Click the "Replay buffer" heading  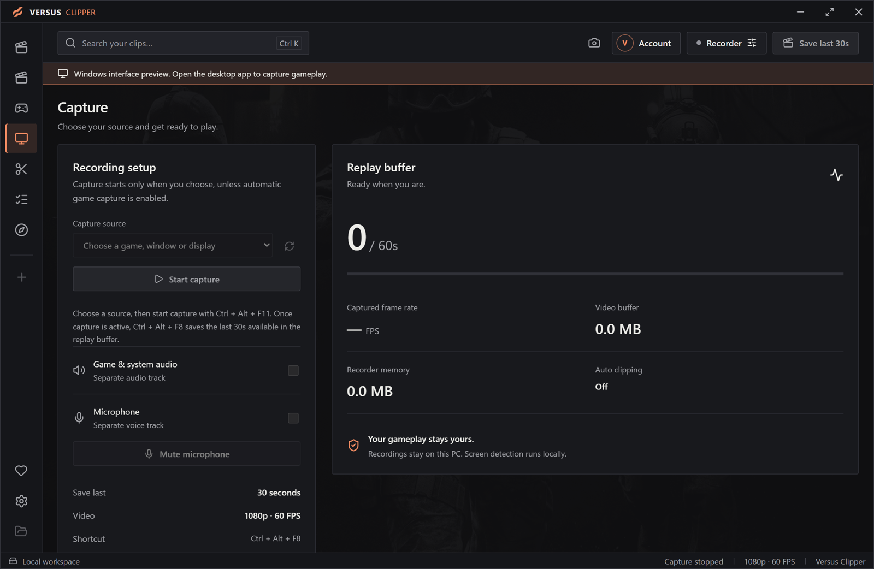381,168
